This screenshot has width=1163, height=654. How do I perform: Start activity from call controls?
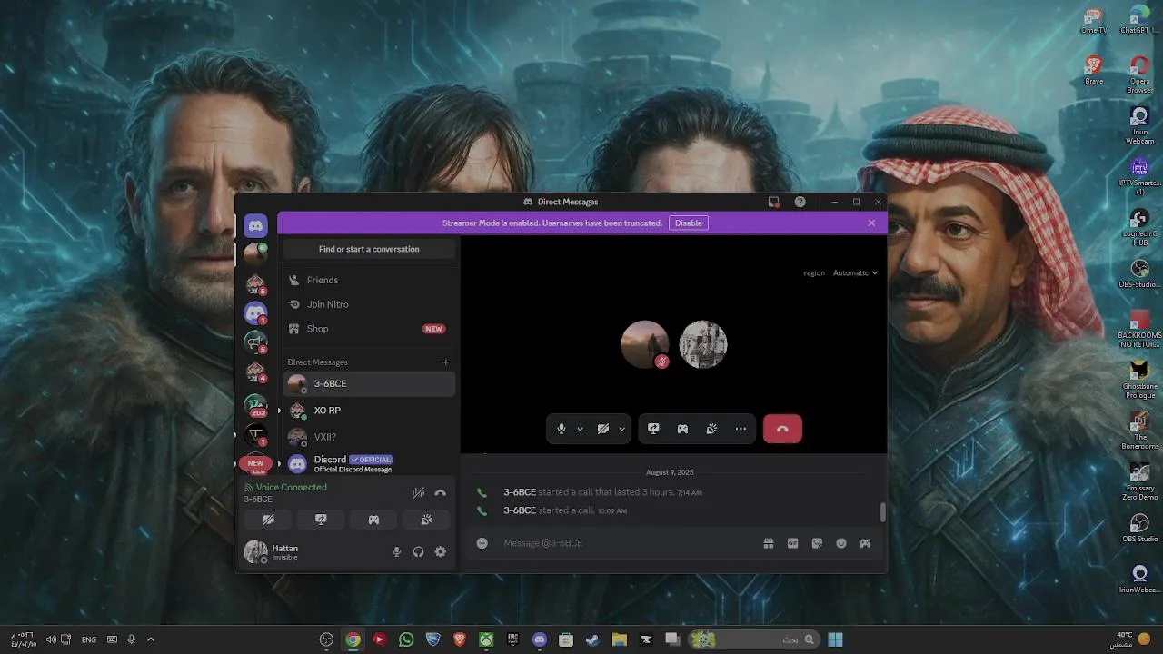pos(682,429)
